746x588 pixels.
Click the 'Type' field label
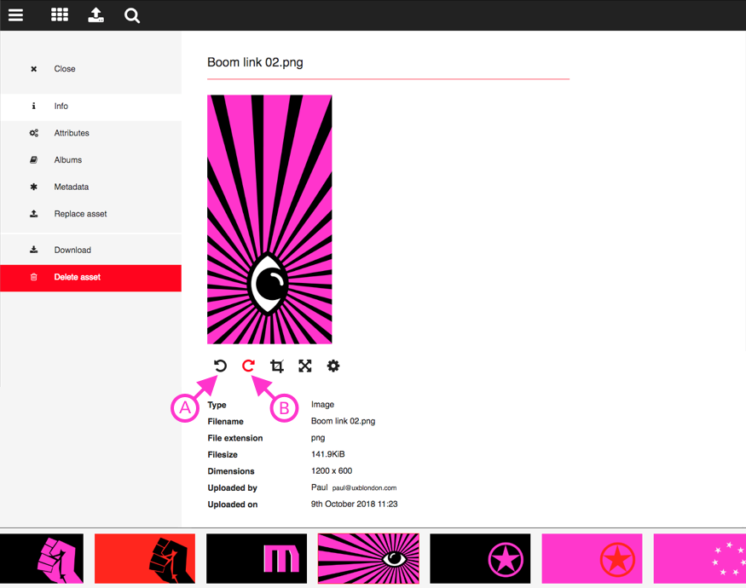point(217,405)
